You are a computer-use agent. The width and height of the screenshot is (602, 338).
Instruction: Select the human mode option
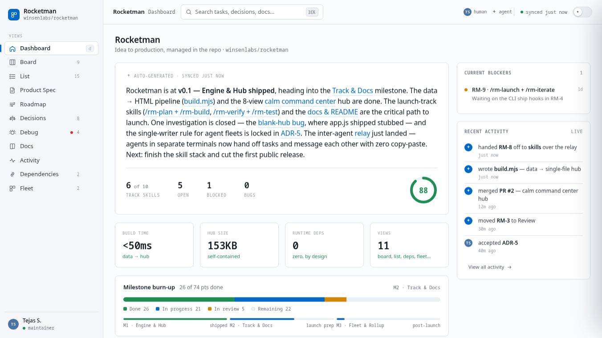tap(475, 12)
